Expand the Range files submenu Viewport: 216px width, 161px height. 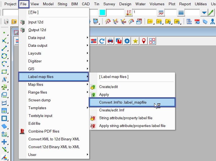[54, 92]
